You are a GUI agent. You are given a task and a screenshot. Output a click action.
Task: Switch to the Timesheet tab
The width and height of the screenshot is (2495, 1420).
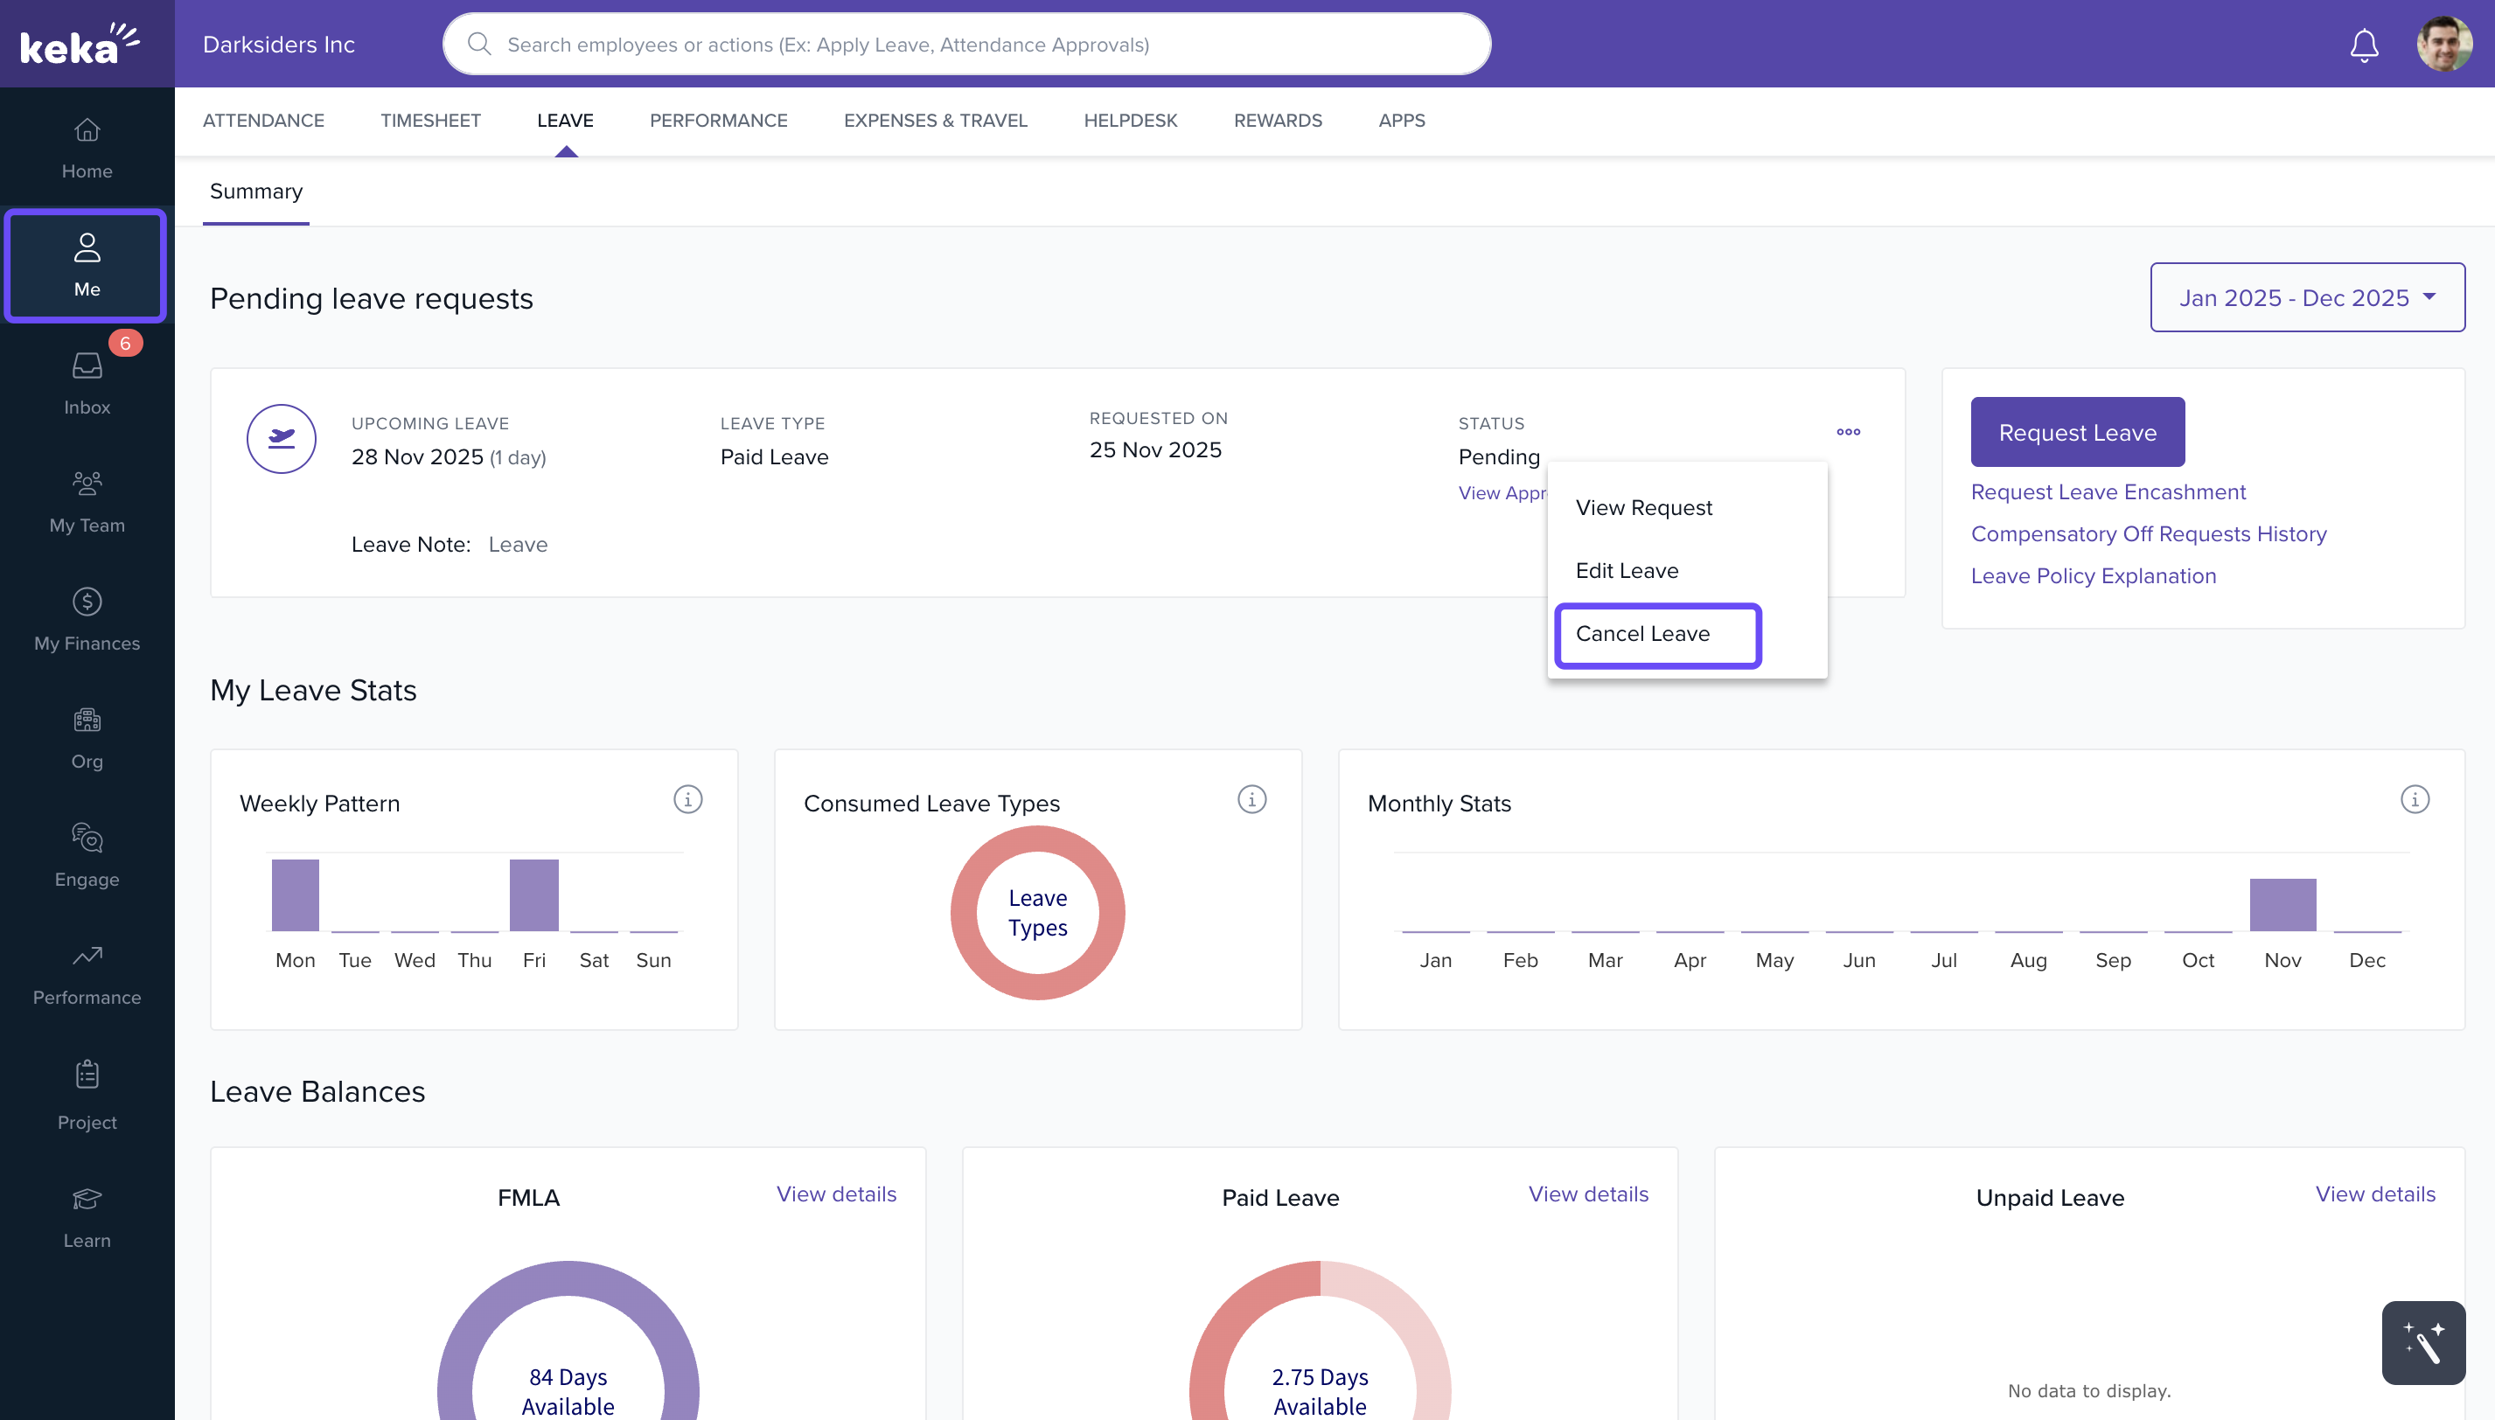(x=430, y=120)
